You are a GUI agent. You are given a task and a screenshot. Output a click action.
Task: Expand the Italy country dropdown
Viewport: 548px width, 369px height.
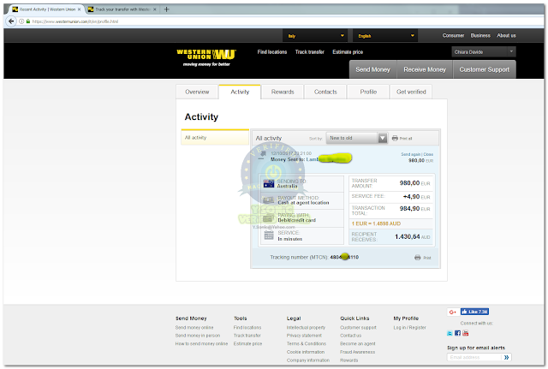tap(315, 36)
